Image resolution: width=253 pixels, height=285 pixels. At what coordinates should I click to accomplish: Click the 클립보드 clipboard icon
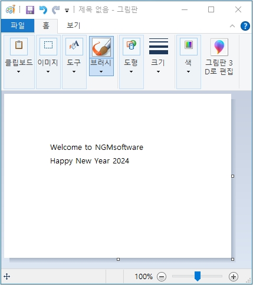click(x=19, y=47)
